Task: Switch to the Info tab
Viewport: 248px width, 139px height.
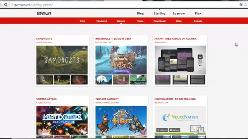Action: (83, 21)
